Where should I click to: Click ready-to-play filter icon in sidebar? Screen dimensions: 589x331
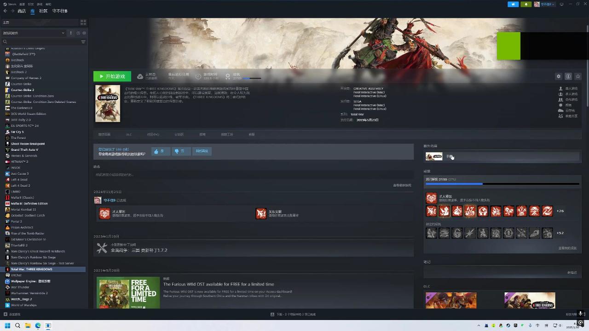click(x=84, y=33)
